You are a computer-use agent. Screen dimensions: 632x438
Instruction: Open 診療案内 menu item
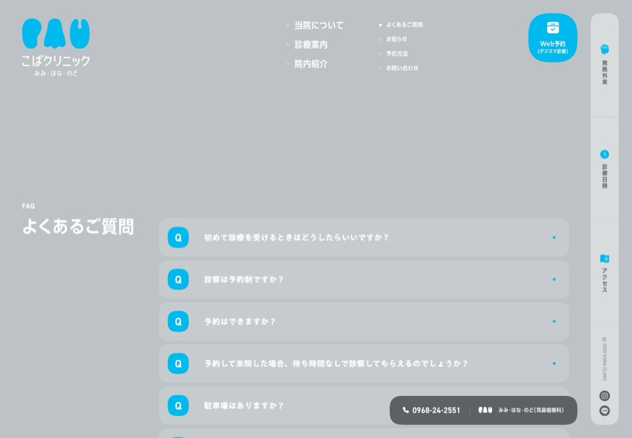(311, 45)
